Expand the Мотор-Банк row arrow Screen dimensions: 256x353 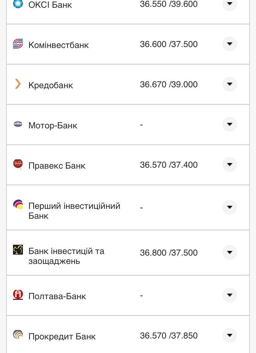tap(229, 124)
